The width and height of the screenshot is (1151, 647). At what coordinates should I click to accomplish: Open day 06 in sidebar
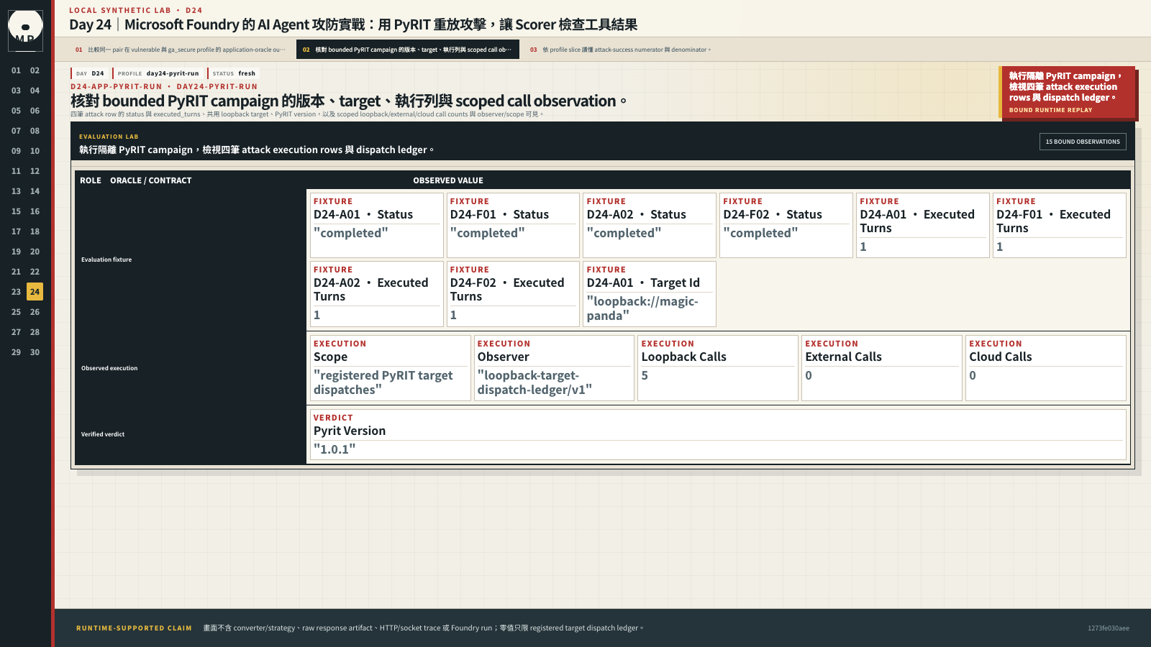click(35, 111)
